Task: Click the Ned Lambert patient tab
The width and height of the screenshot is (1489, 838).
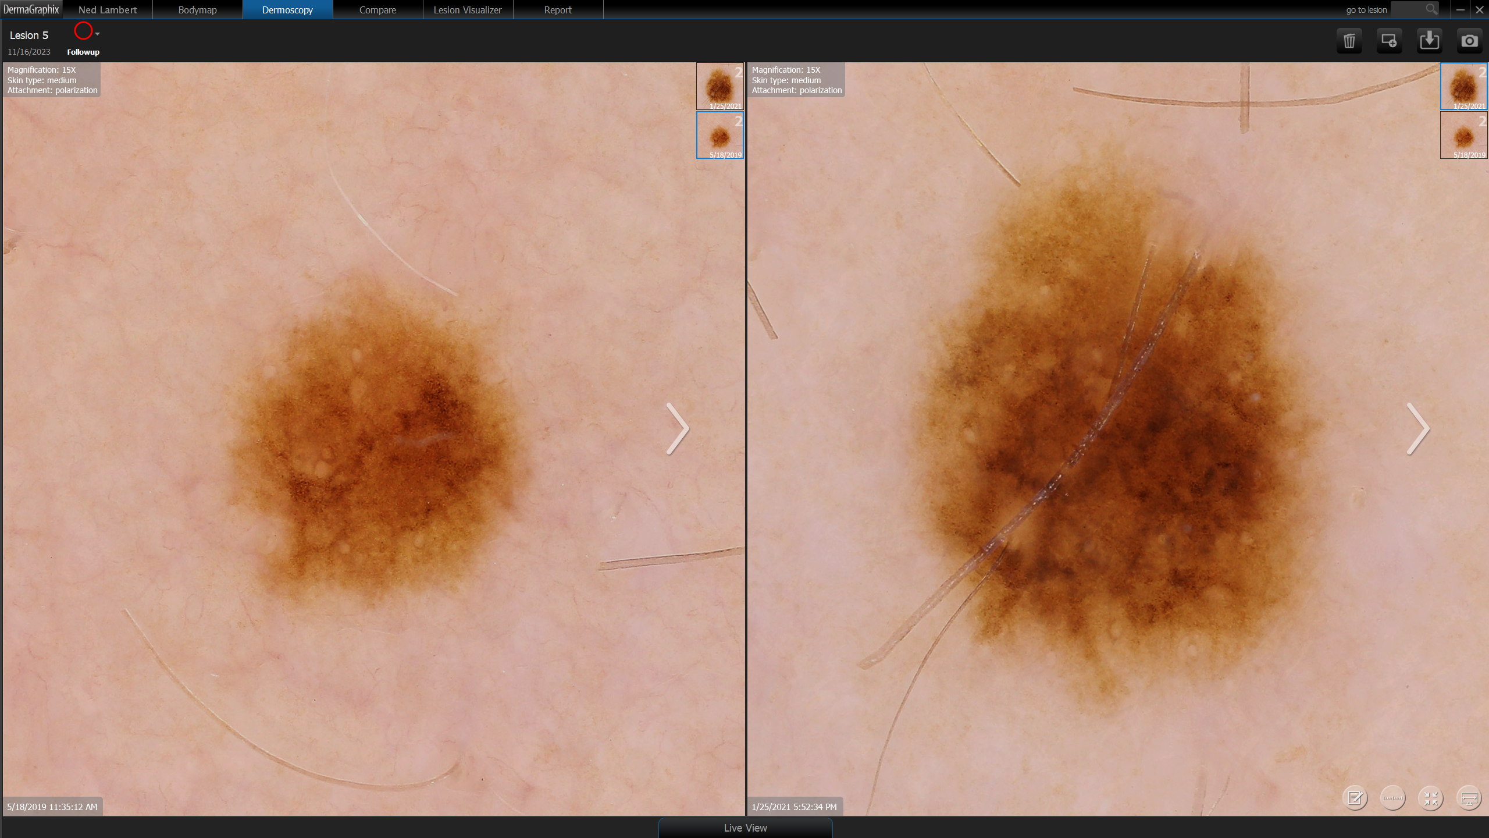Action: 108,10
